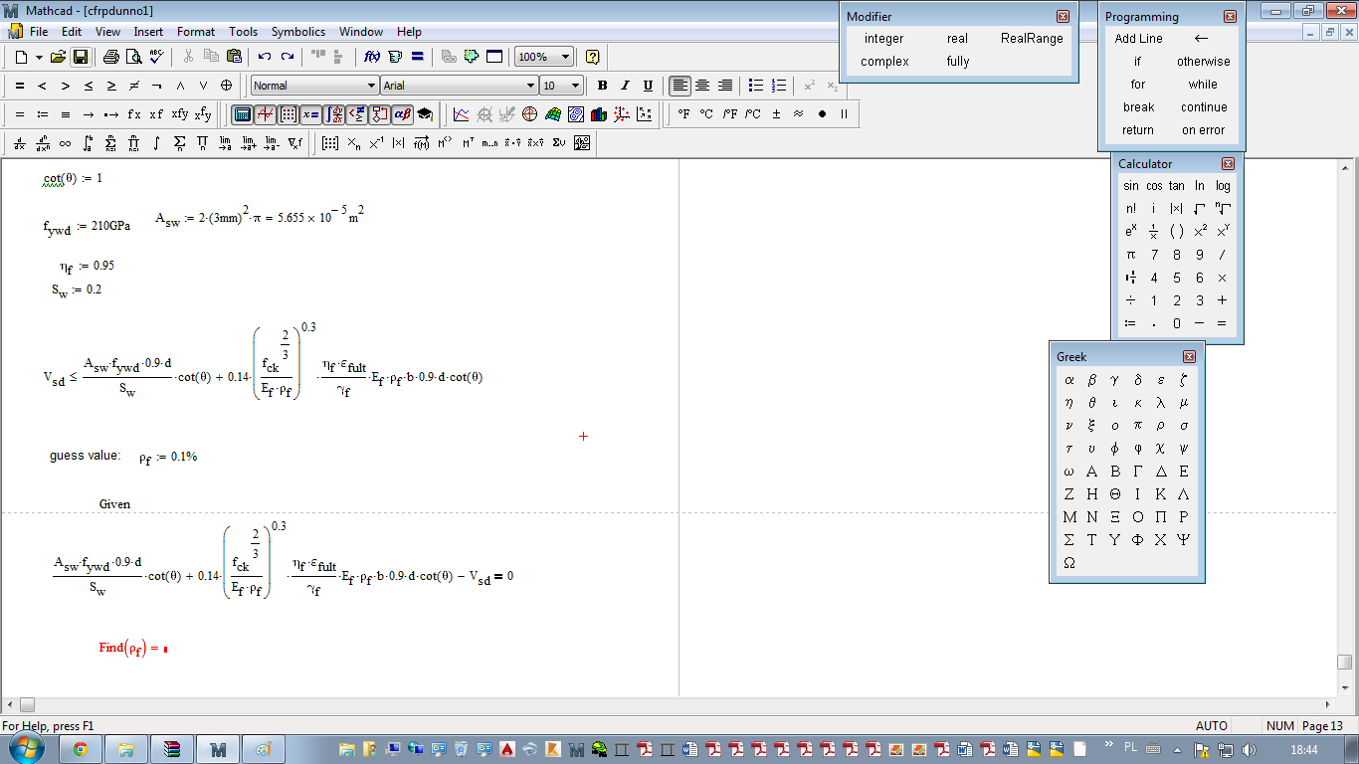This screenshot has height=764, width=1359.
Task: Redo the last undone action
Action: [288, 57]
